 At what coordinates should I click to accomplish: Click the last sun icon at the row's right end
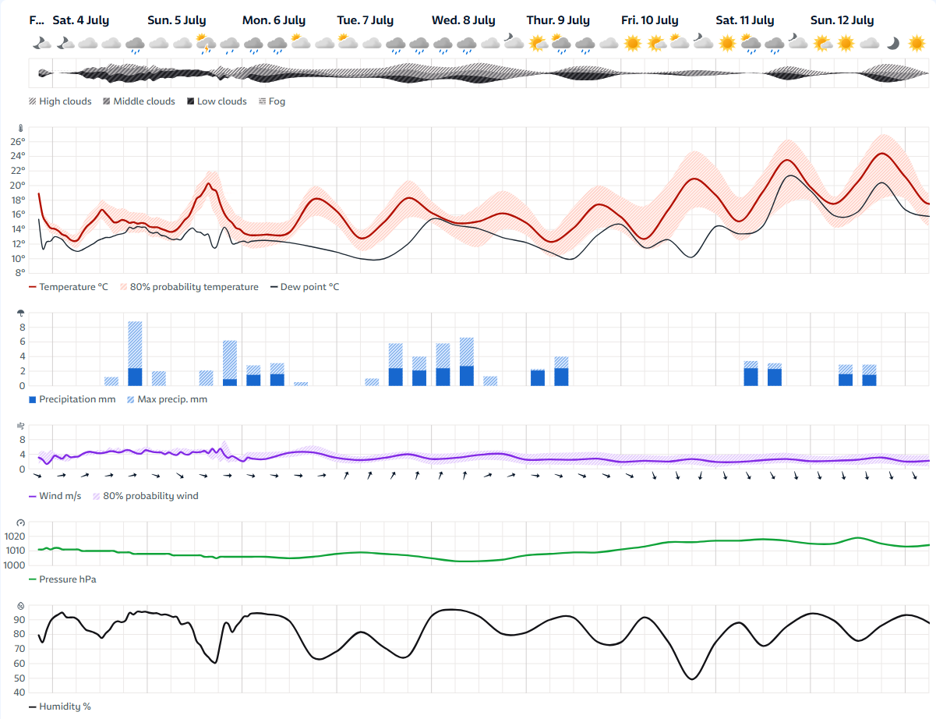(x=917, y=43)
